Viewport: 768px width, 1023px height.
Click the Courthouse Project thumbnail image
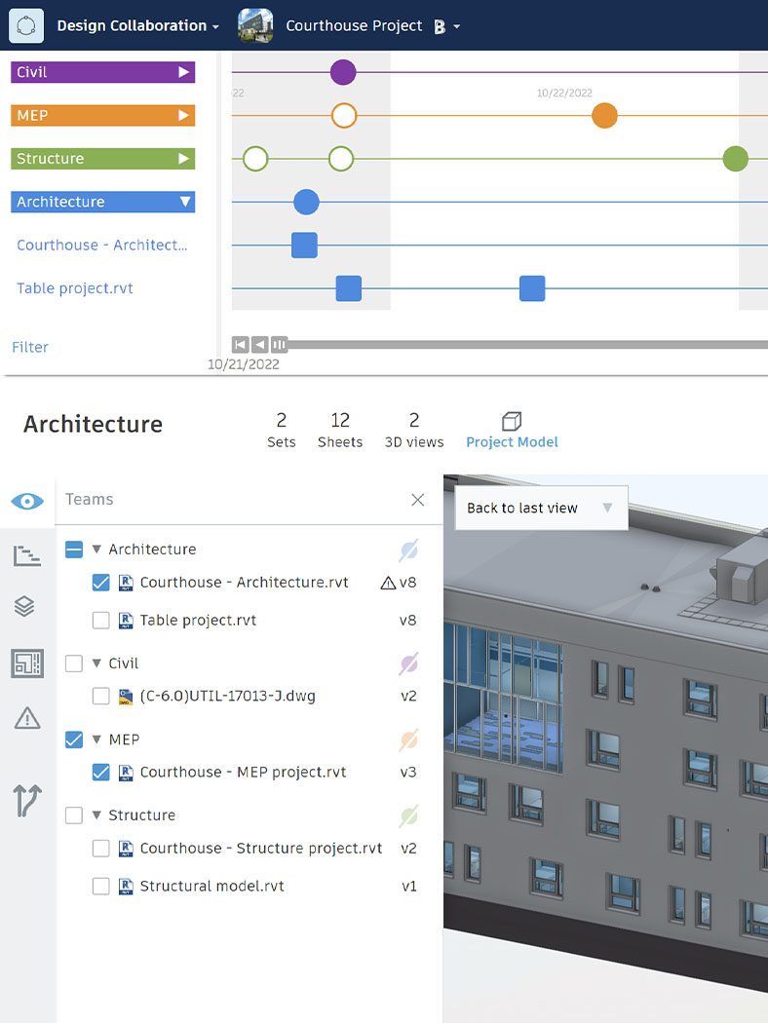[x=255, y=25]
